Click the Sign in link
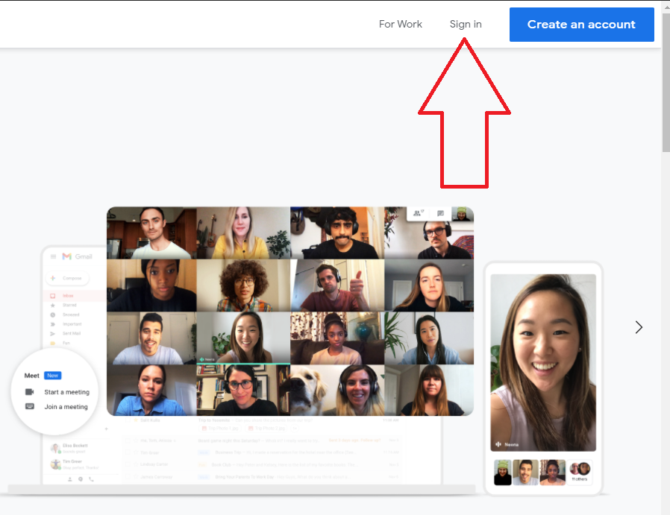 coord(466,25)
